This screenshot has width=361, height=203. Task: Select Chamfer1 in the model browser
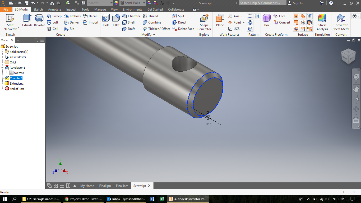[x=16, y=78]
